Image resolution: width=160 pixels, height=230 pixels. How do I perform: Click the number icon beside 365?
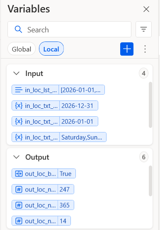(x=19, y=205)
